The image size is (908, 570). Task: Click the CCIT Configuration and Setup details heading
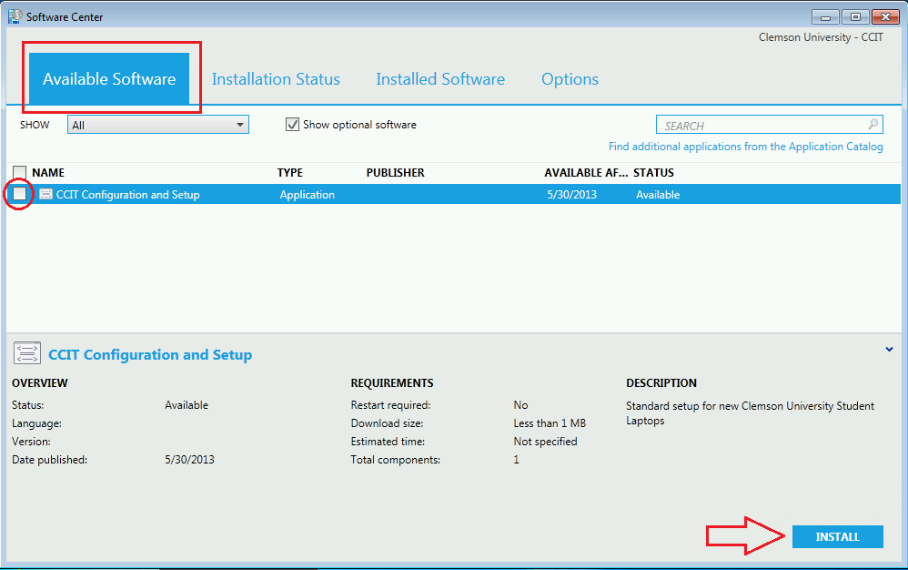[150, 354]
